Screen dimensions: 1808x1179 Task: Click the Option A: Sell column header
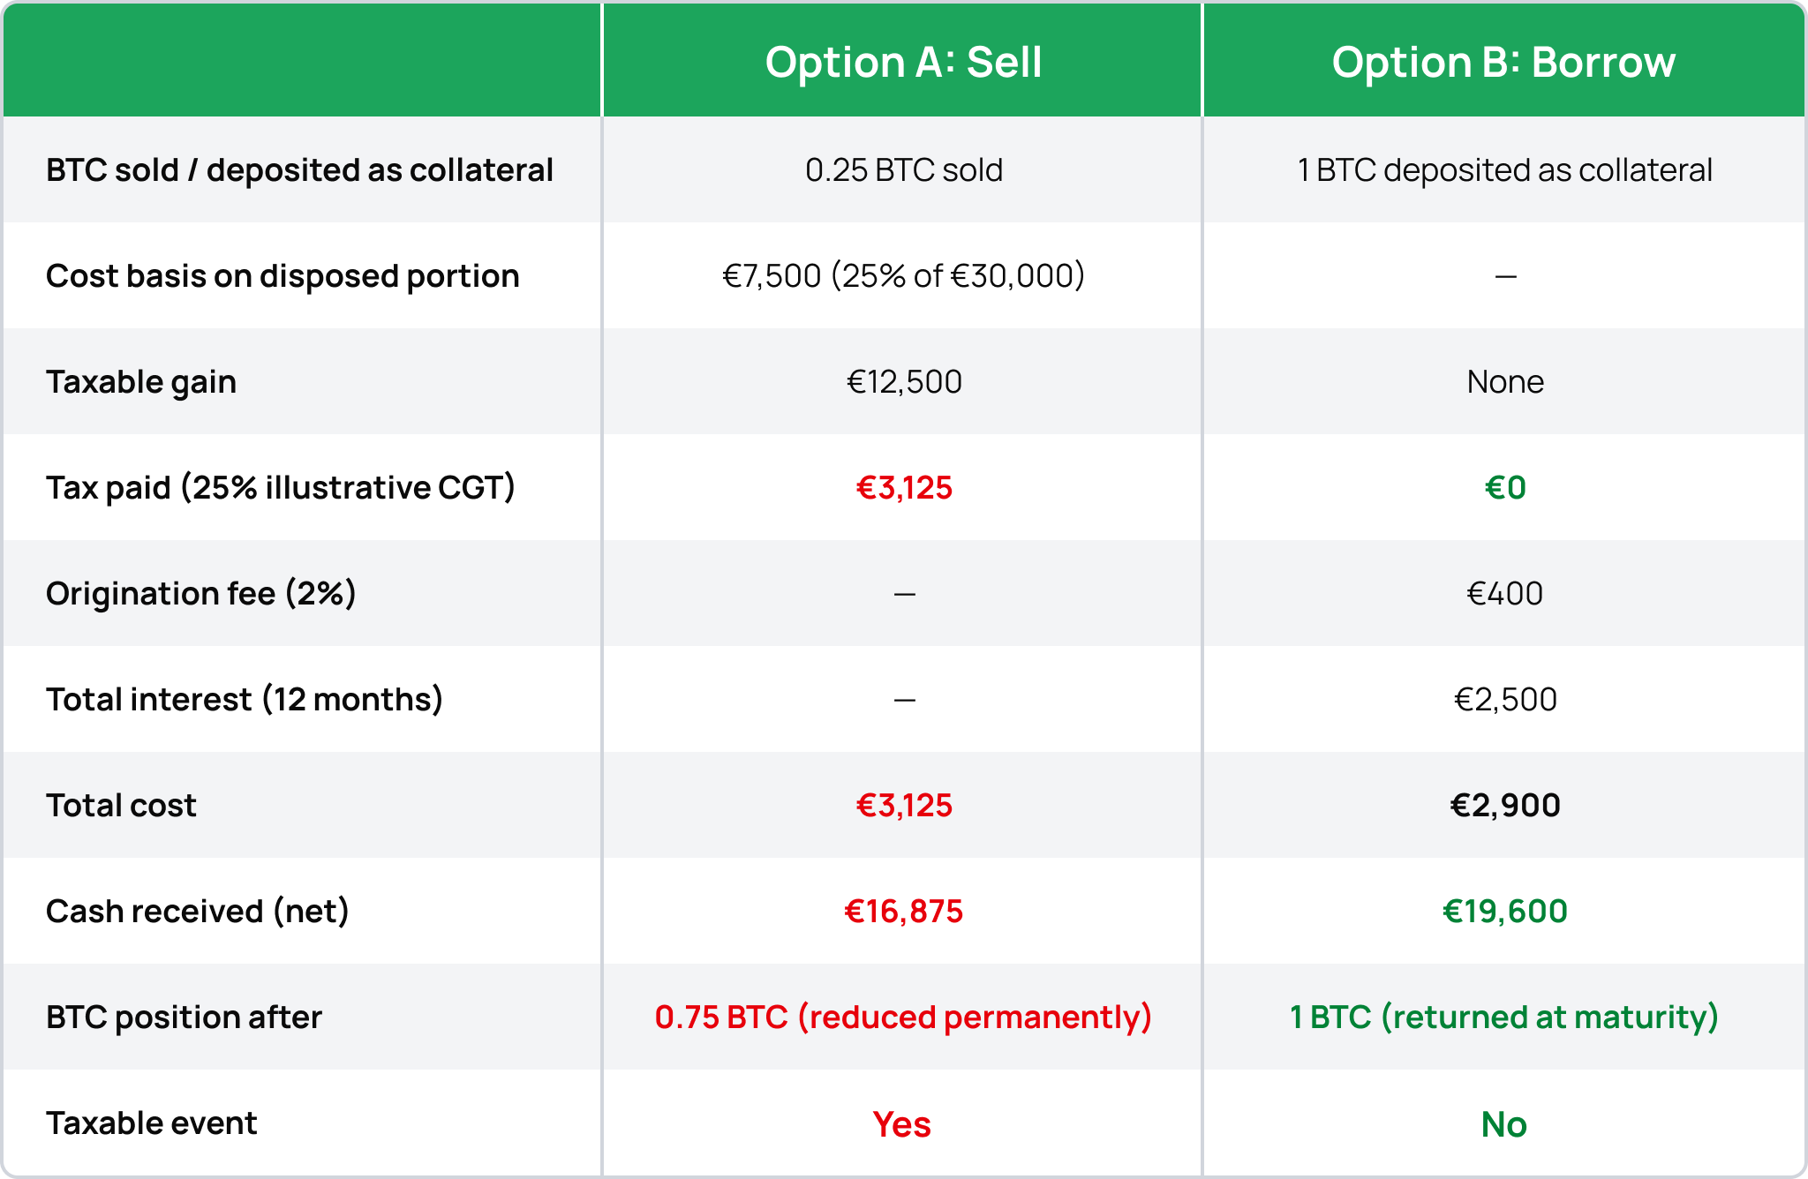pyautogui.click(x=903, y=63)
